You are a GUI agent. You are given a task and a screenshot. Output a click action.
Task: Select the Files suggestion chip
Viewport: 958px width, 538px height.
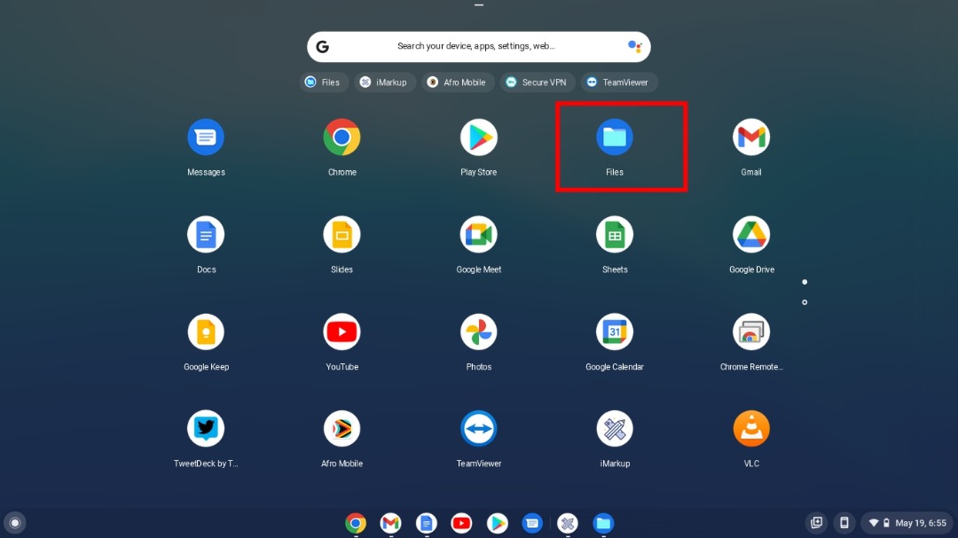pyautogui.click(x=323, y=82)
